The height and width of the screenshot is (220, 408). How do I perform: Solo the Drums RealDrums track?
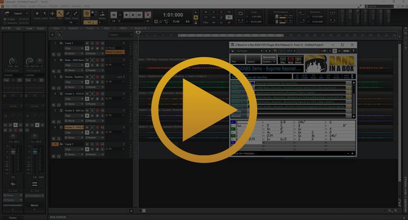pos(92,77)
